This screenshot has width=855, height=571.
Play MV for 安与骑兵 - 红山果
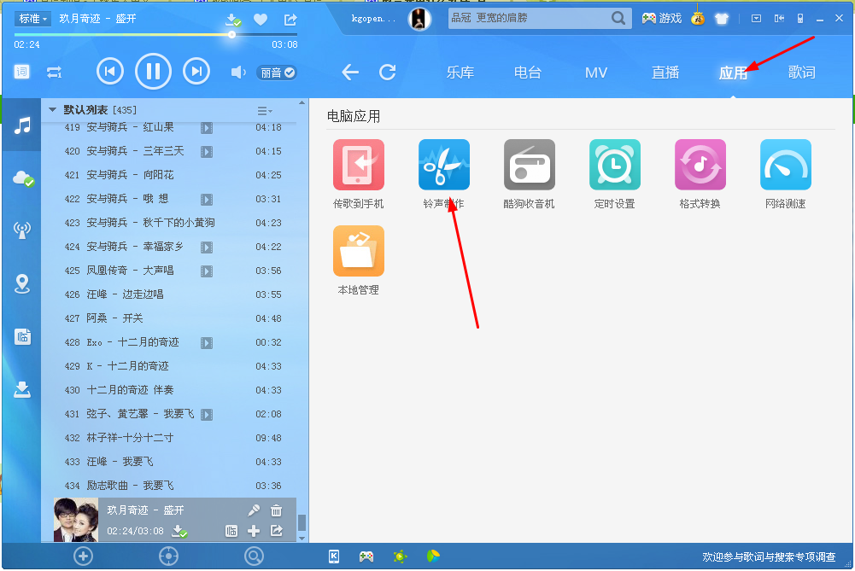coord(207,127)
